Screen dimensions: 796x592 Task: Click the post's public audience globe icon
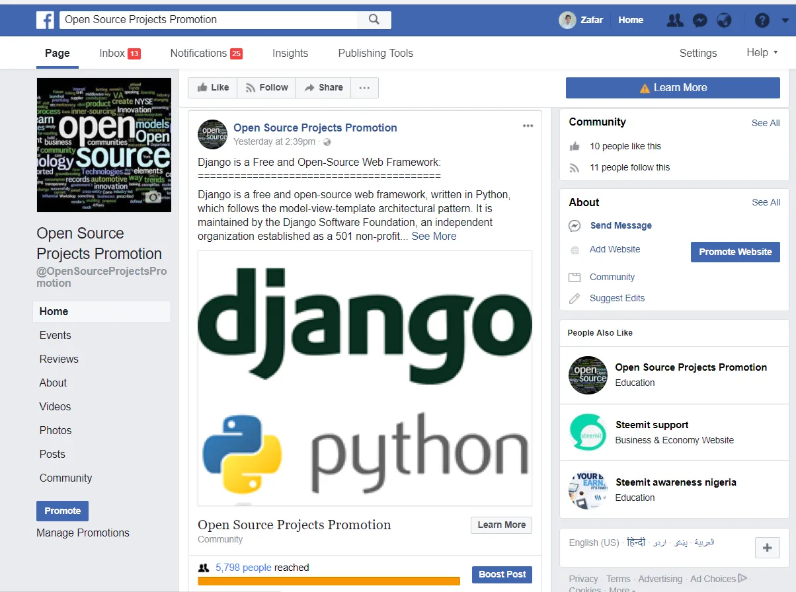[x=327, y=142]
